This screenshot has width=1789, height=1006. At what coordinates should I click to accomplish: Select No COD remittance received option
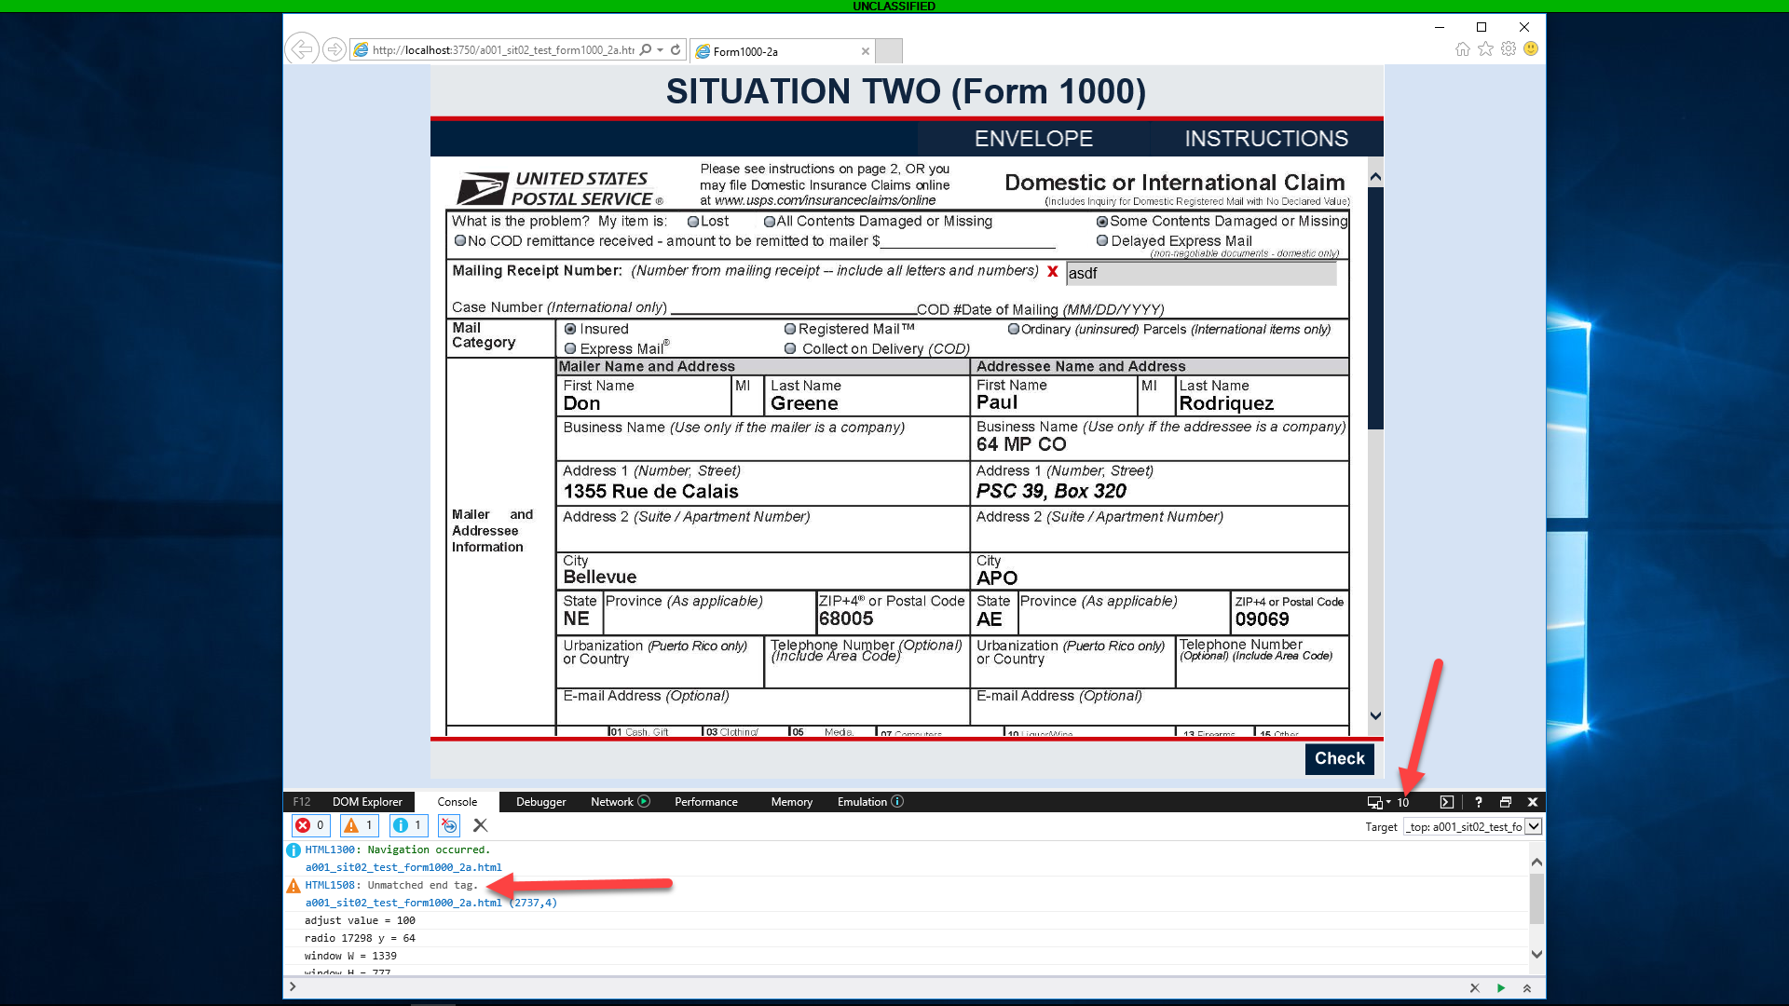coord(460,241)
